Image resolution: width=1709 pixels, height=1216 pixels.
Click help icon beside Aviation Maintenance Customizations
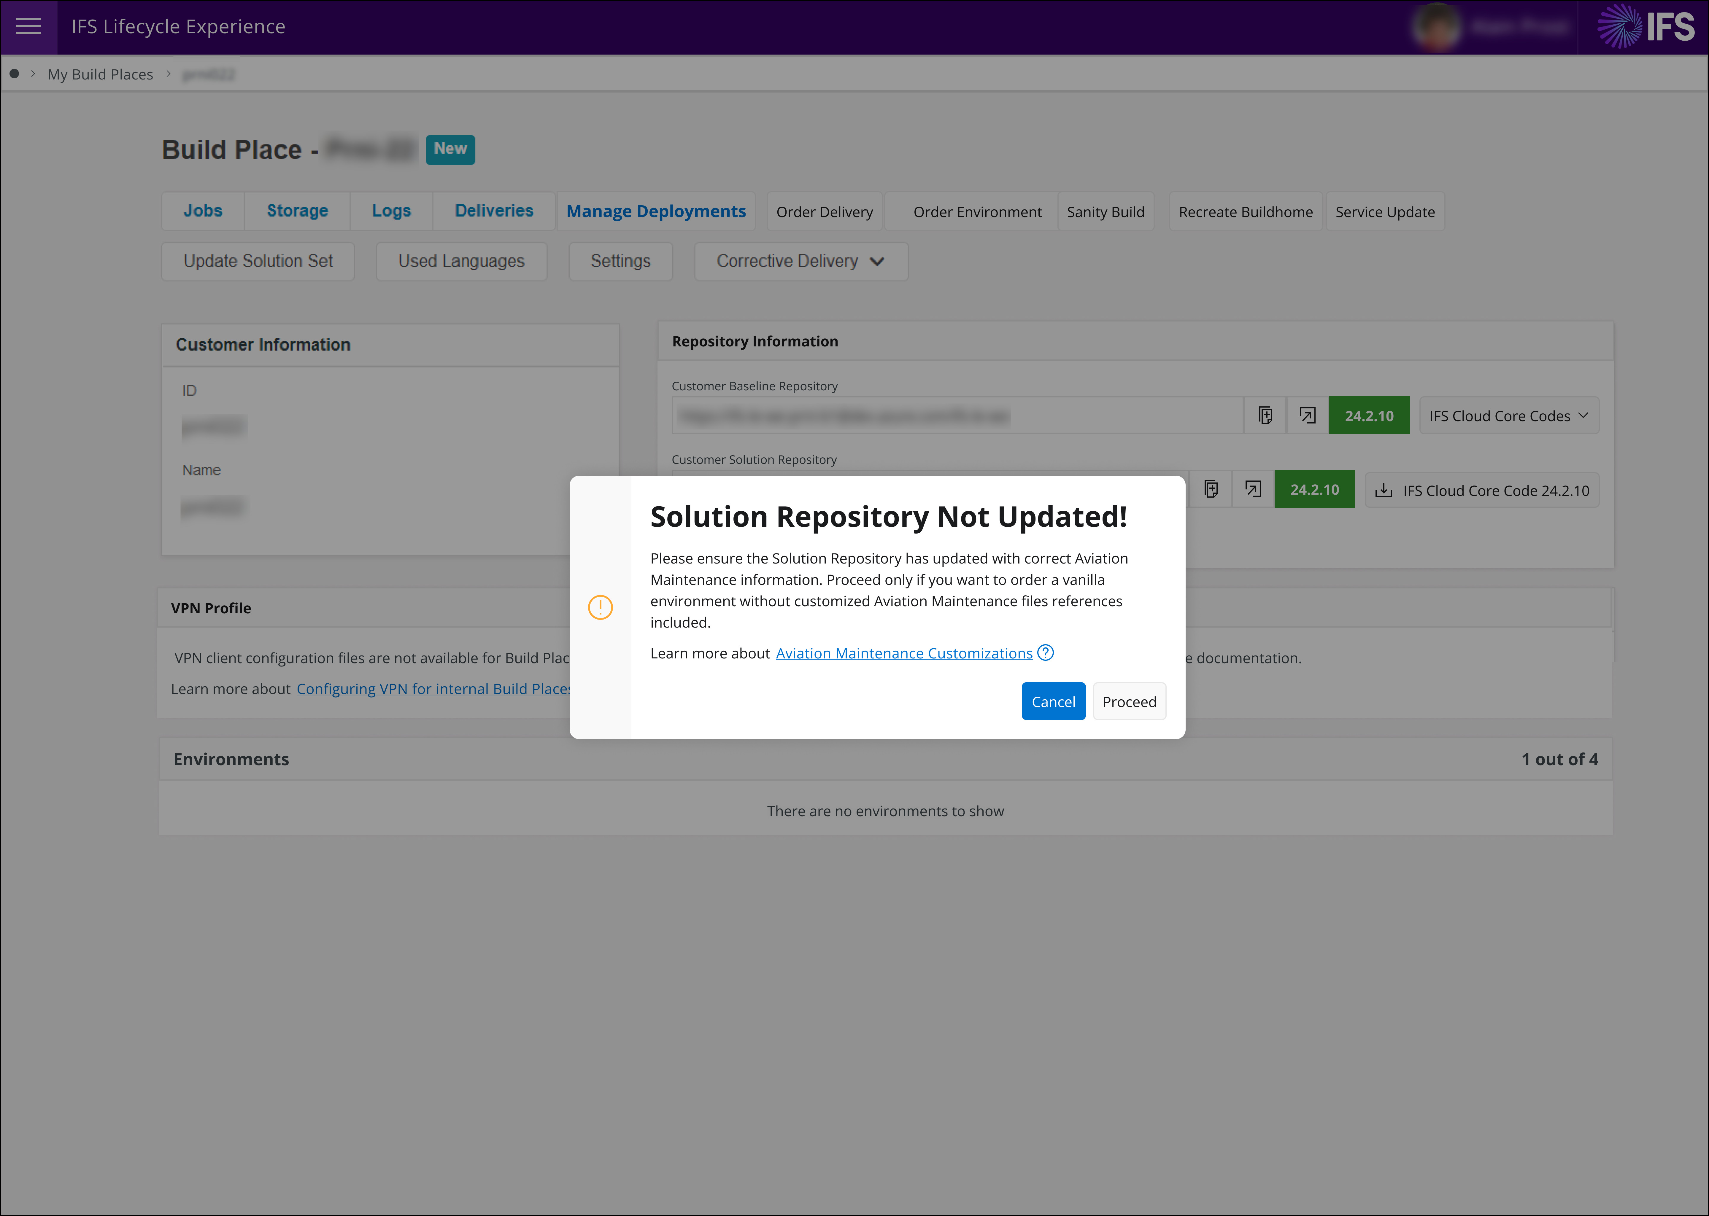coord(1046,653)
